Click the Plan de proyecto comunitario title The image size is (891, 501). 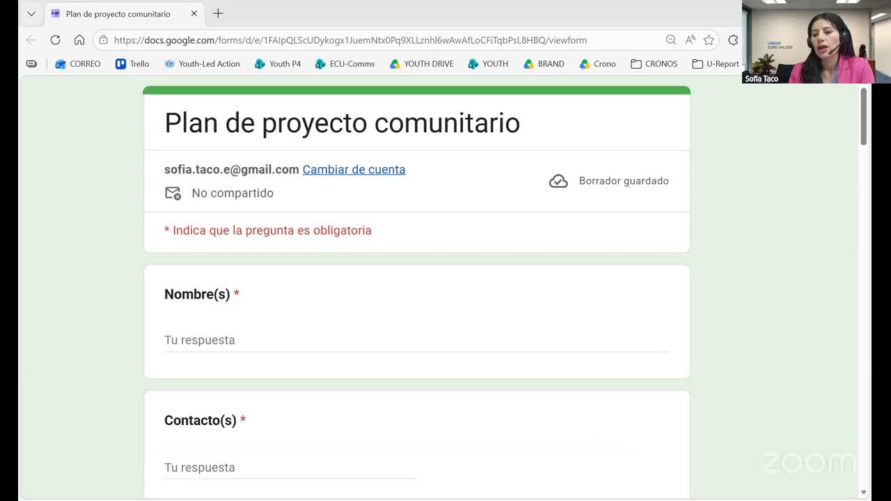coord(342,123)
